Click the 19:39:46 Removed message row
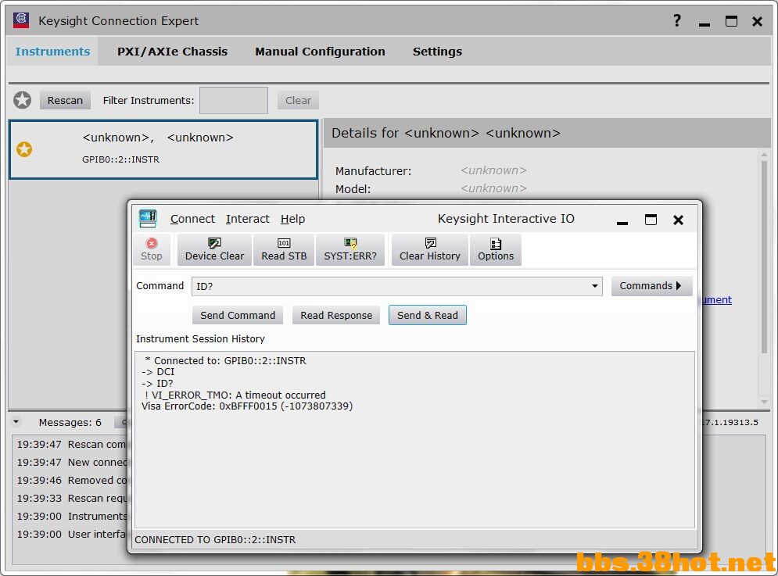Viewport: 778px width, 576px height. (x=72, y=480)
